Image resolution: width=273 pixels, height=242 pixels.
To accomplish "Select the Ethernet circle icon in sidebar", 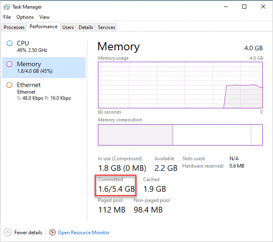I will [x=9, y=85].
